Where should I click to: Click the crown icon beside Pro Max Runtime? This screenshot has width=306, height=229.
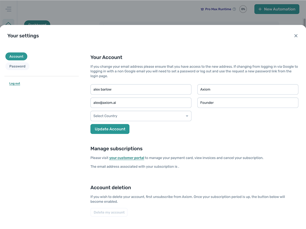pyautogui.click(x=202, y=9)
